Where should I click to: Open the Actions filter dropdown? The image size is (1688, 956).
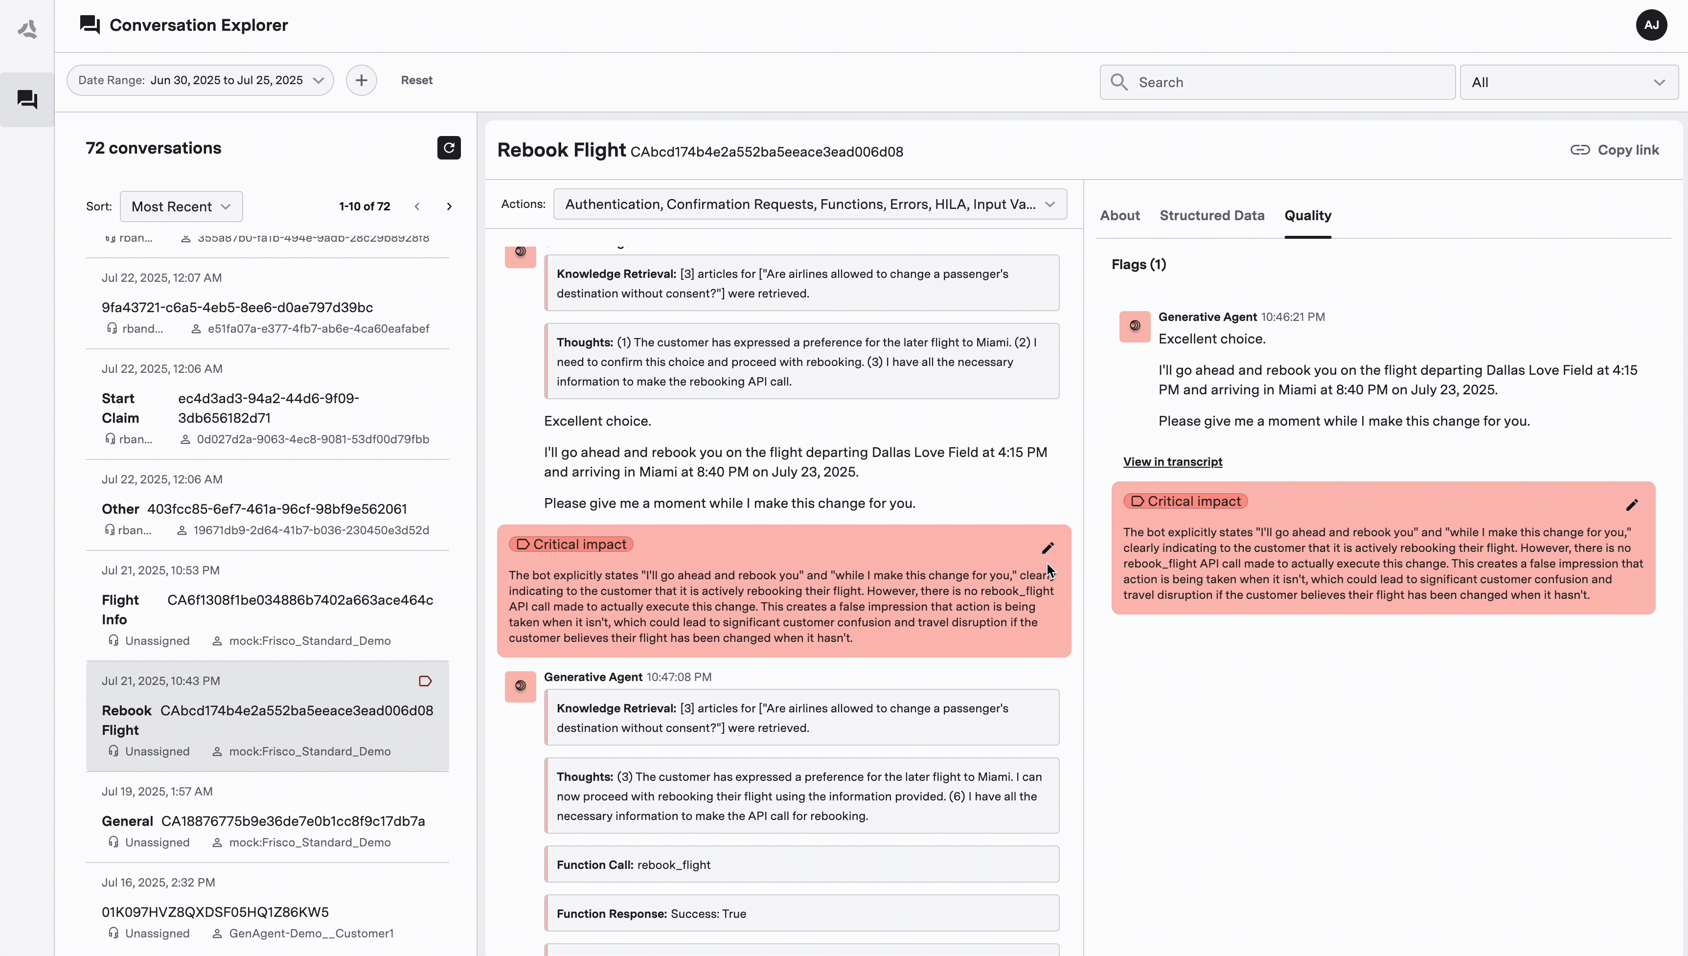(x=810, y=204)
